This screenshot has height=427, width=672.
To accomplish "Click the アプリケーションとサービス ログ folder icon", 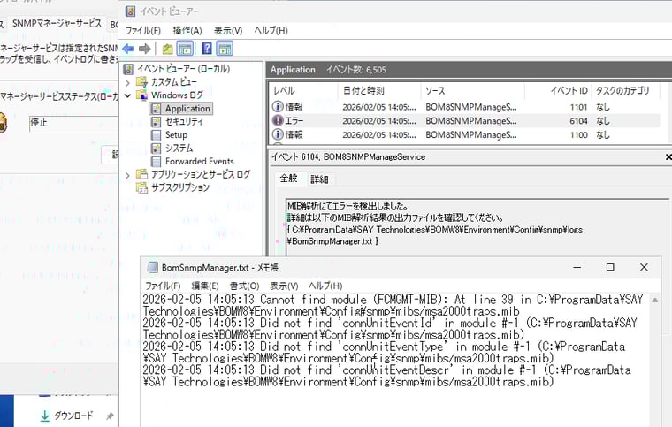I will click(x=141, y=174).
